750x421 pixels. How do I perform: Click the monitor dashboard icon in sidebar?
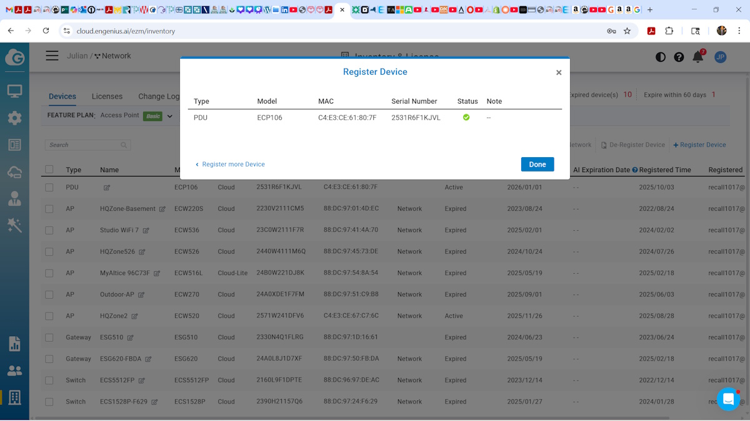(14, 92)
